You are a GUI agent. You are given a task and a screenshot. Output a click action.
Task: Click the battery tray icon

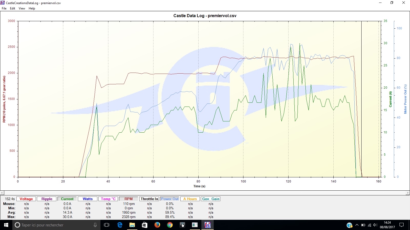point(363,225)
